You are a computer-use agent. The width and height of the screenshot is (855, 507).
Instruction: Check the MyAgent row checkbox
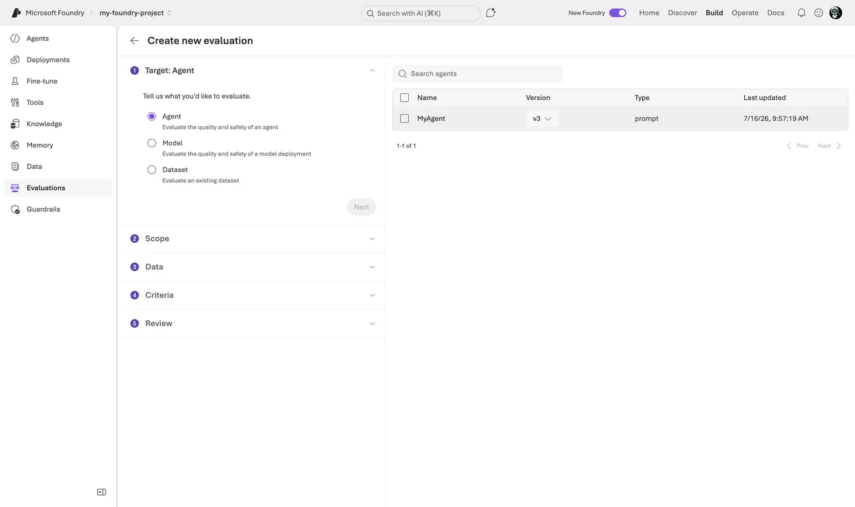[404, 118]
